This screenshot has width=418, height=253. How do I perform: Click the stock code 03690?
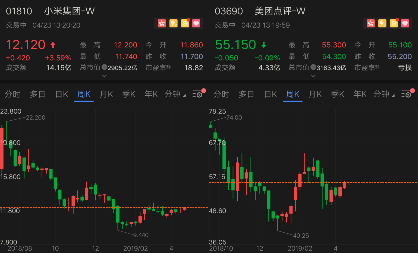[x=229, y=11]
